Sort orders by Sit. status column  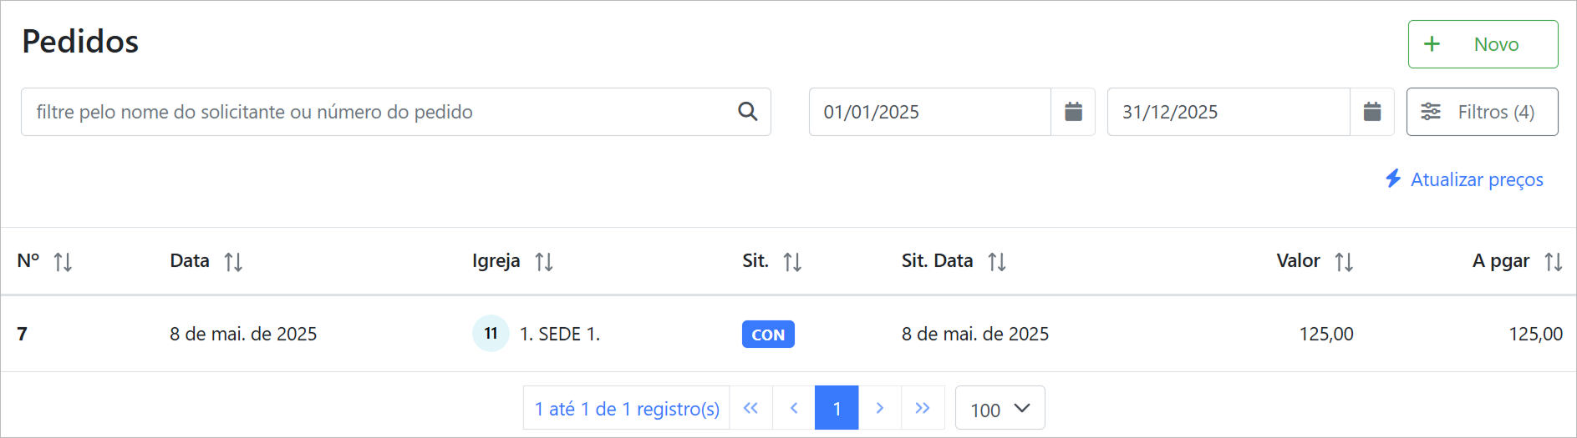792,262
